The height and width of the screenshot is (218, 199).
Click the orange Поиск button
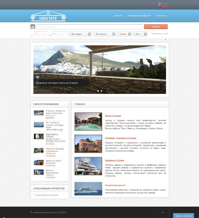(156, 27)
